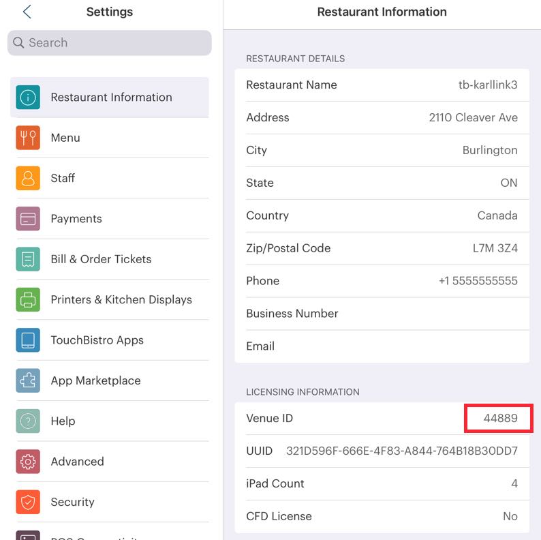Open the Menu fork and spoon icon
Viewport: 541px width, 540px height.
[28, 138]
